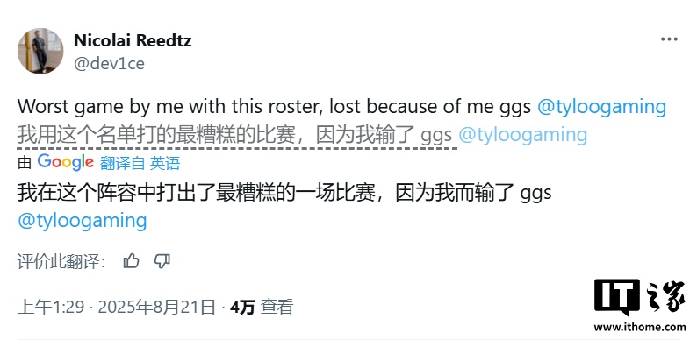Open Nicolai Reedtz's profile avatar

point(40,51)
